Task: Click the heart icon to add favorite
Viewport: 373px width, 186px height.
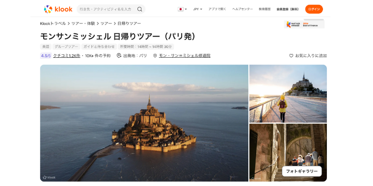Action: pyautogui.click(x=291, y=56)
